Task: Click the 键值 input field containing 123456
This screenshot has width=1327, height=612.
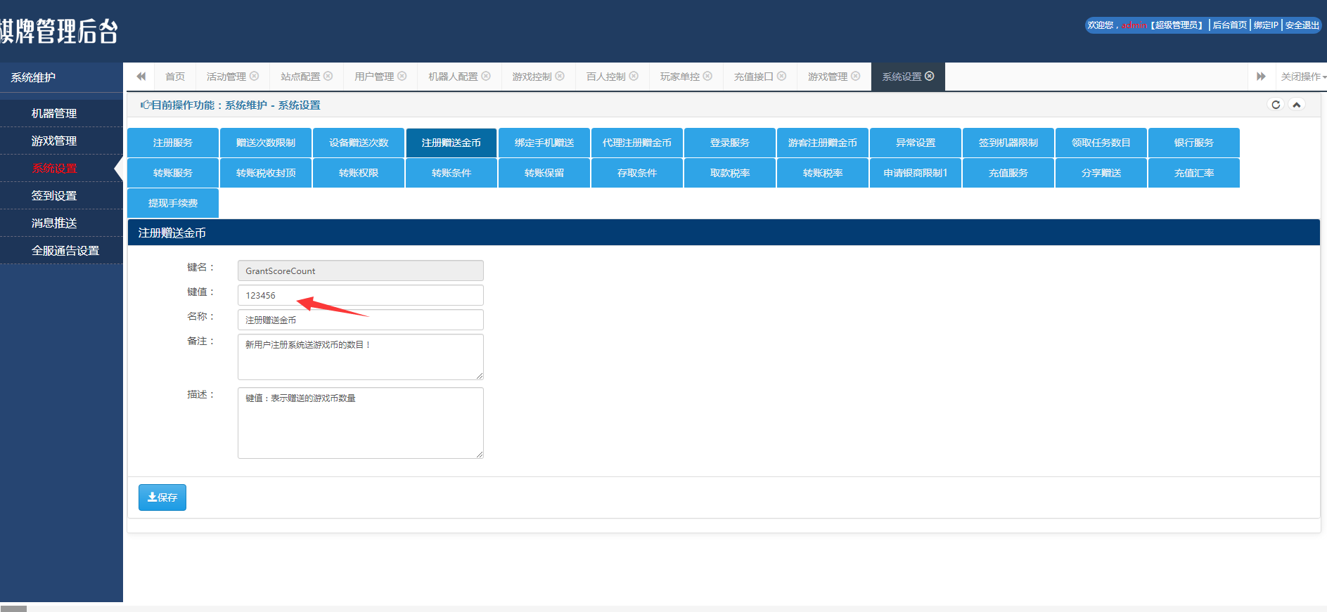Action: tap(360, 295)
